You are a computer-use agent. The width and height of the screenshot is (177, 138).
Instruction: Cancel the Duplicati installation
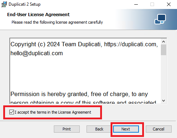point(159,129)
